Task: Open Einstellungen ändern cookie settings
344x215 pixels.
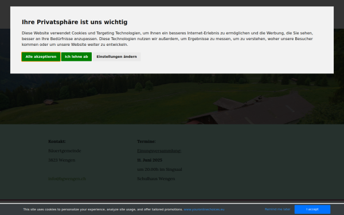Action: click(116, 57)
